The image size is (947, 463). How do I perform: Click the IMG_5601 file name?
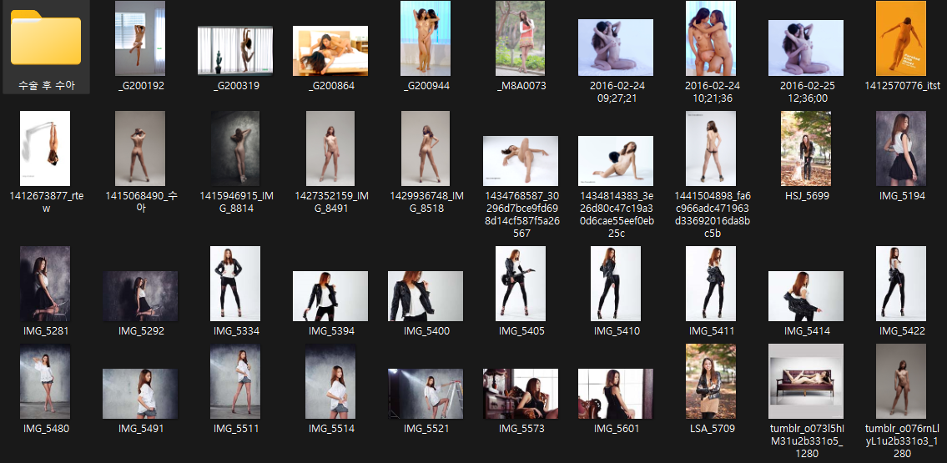point(617,429)
